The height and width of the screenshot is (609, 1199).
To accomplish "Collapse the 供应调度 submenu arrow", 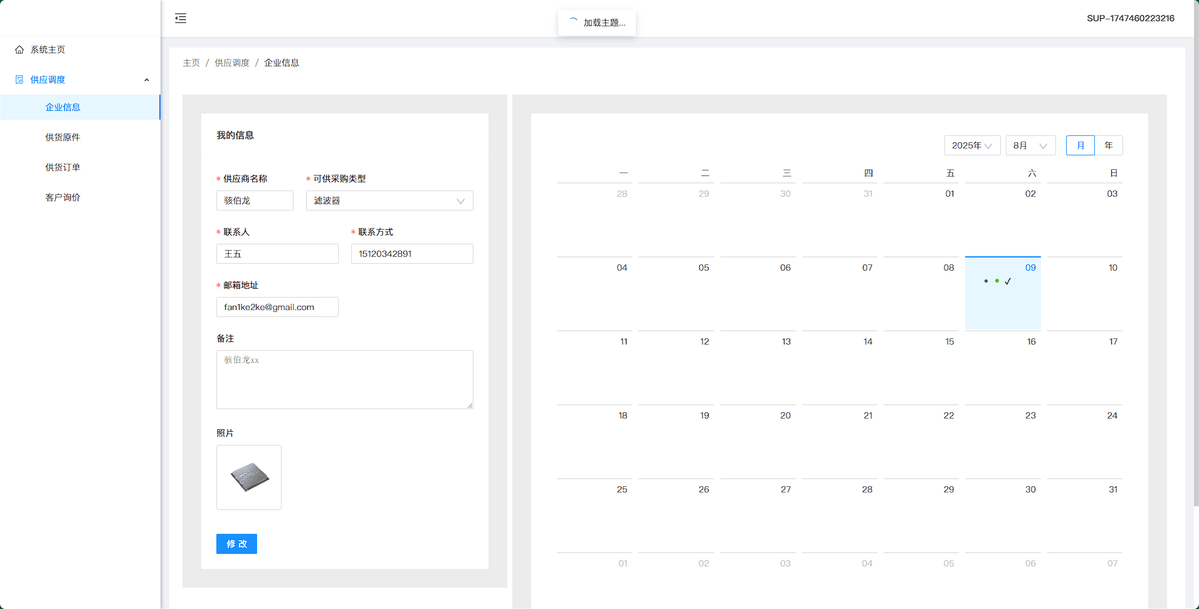I will pos(147,80).
